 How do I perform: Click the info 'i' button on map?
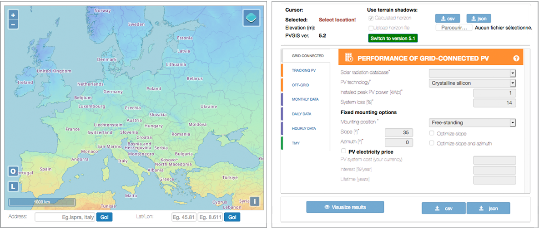pos(255,201)
